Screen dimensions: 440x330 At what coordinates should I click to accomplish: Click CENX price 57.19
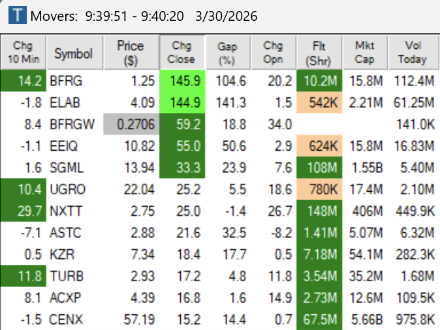[139, 320]
